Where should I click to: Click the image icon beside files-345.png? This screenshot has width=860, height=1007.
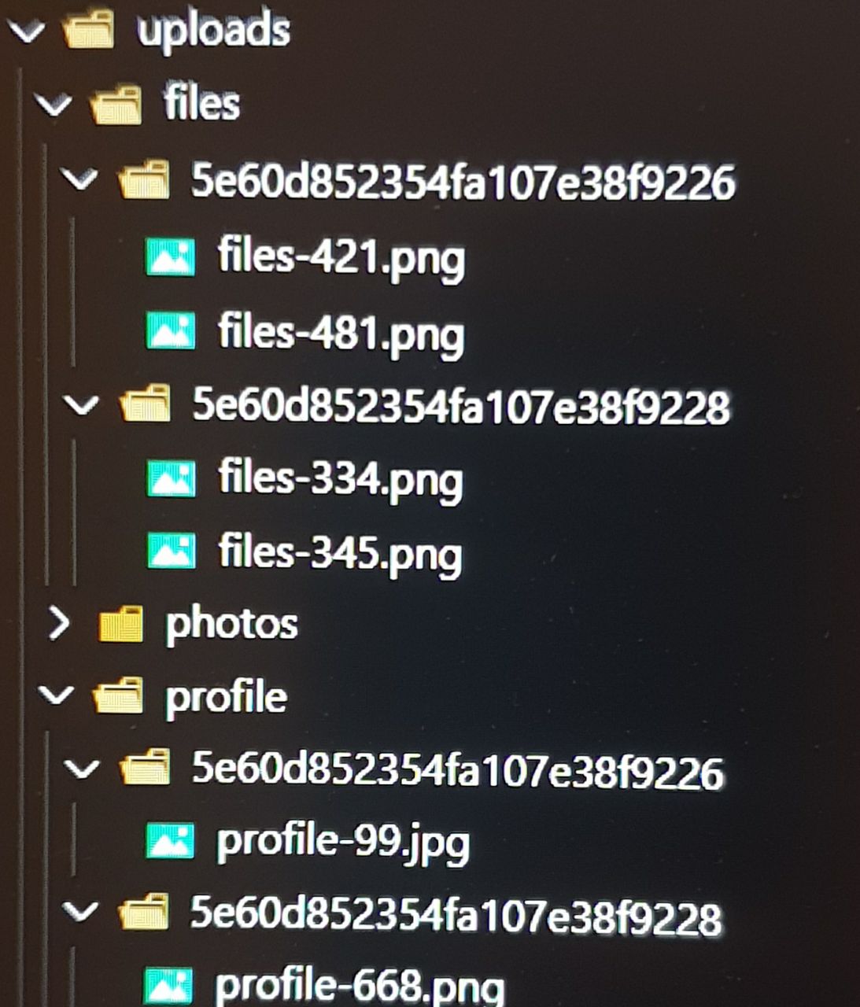[171, 551]
